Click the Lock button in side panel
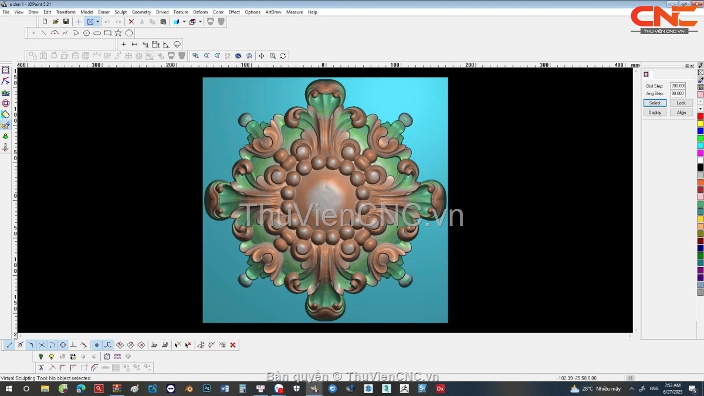This screenshot has height=396, width=704. pos(681,103)
